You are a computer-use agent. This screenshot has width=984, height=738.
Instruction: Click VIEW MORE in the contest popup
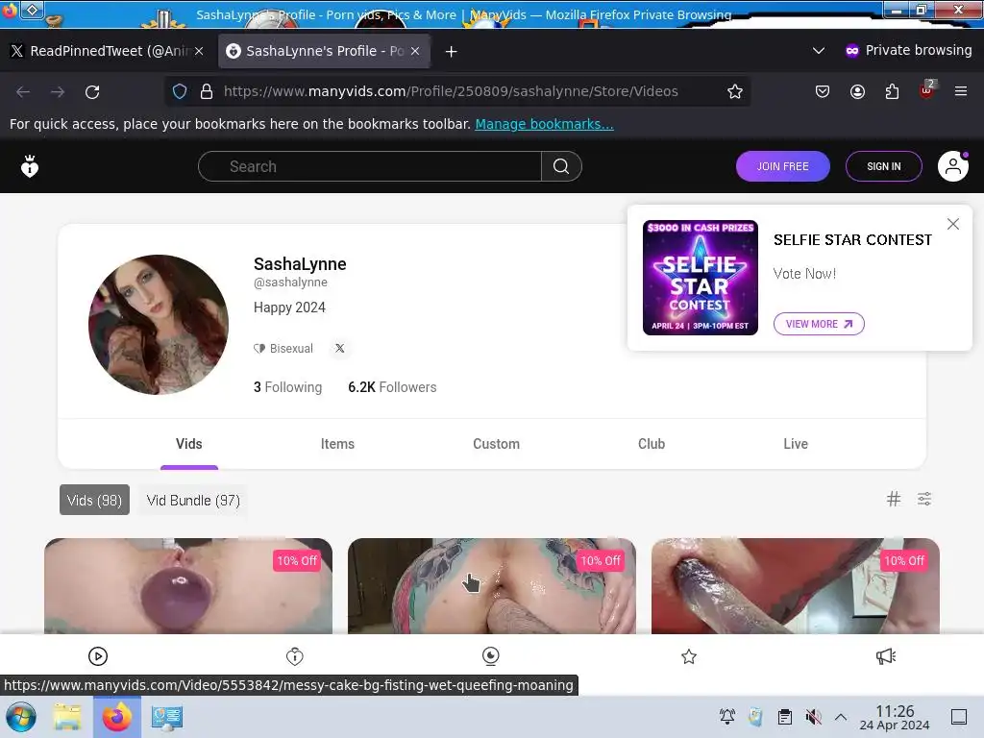pos(819,324)
